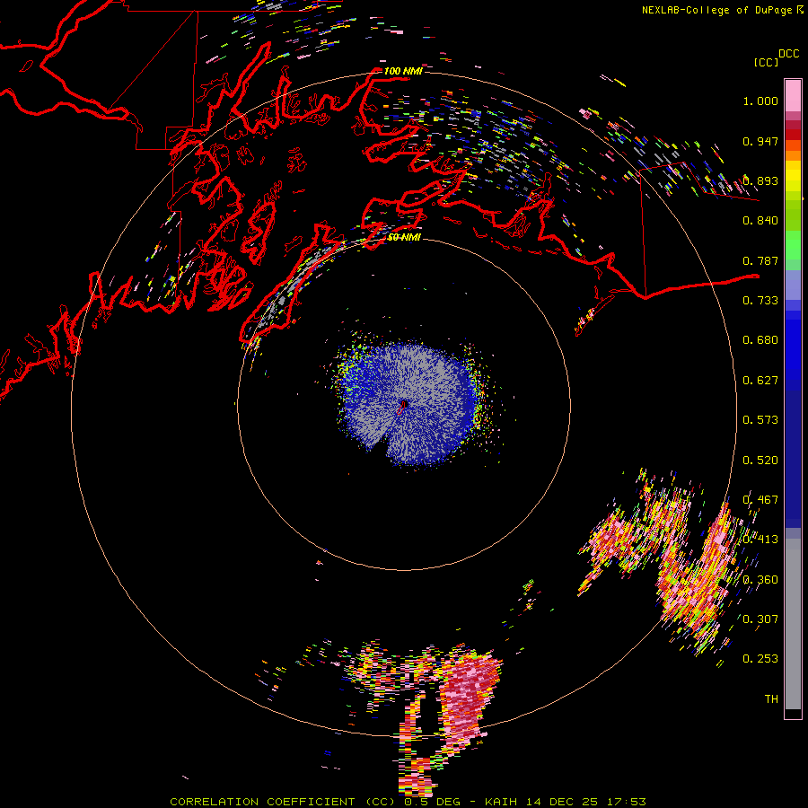Click the 0.947 value on color scale

click(x=760, y=141)
